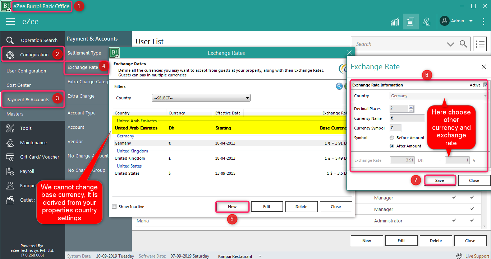Click Close button in User List
The height and width of the screenshot is (259, 491).
coord(470,241)
